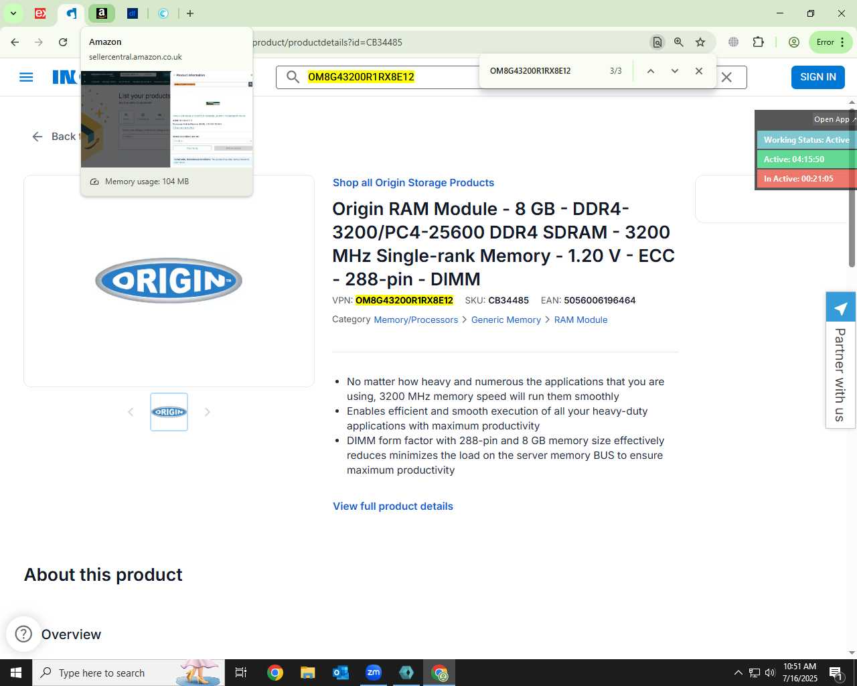
Task: Open the browser extensions puzzle icon
Action: 758,42
